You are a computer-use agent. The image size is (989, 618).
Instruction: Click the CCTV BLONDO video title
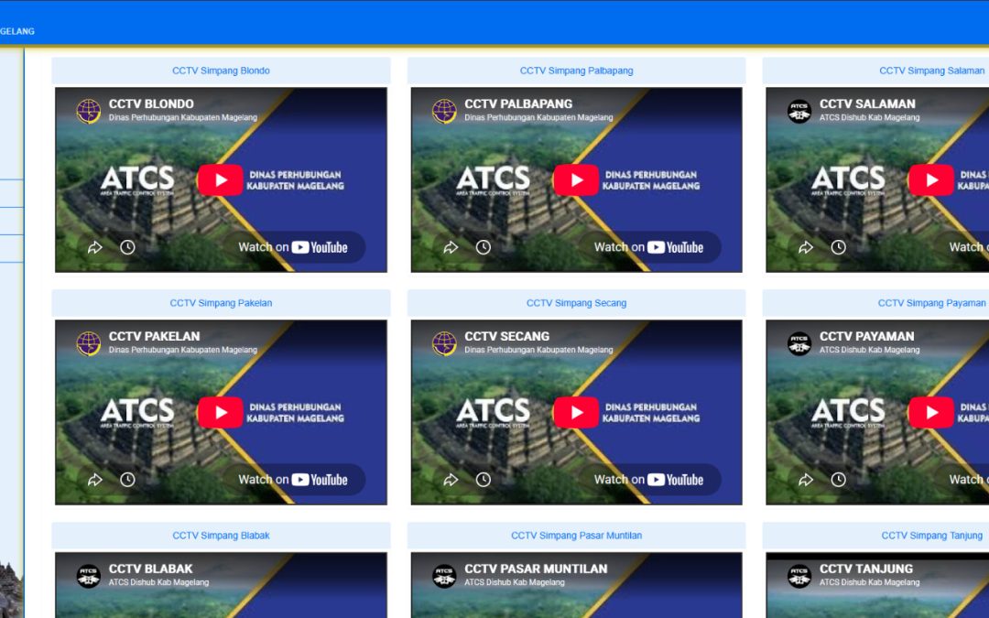[151, 104]
